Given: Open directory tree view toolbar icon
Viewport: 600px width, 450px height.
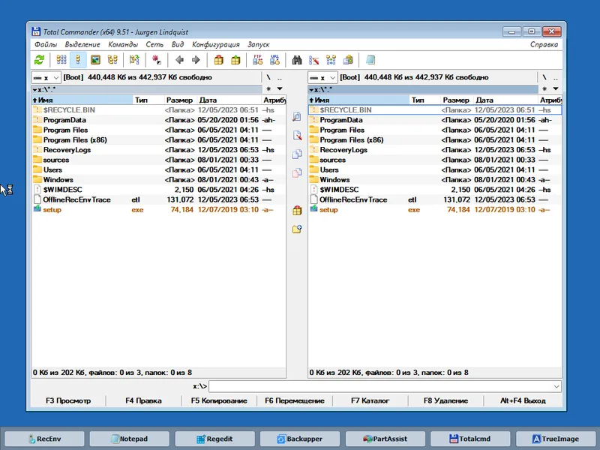Looking at the screenshot, I should (112, 60).
